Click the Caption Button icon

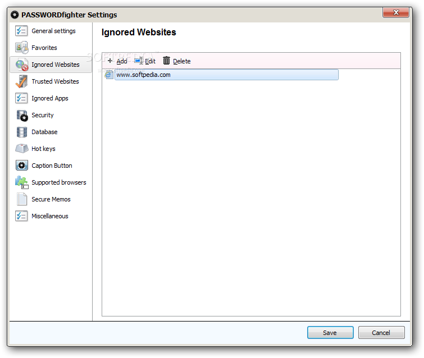[22, 166]
